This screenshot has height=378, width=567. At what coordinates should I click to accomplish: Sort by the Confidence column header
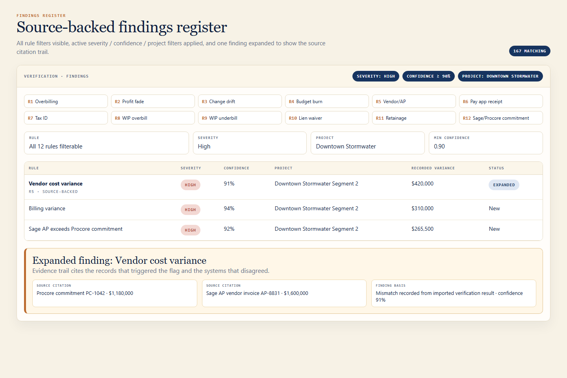236,168
